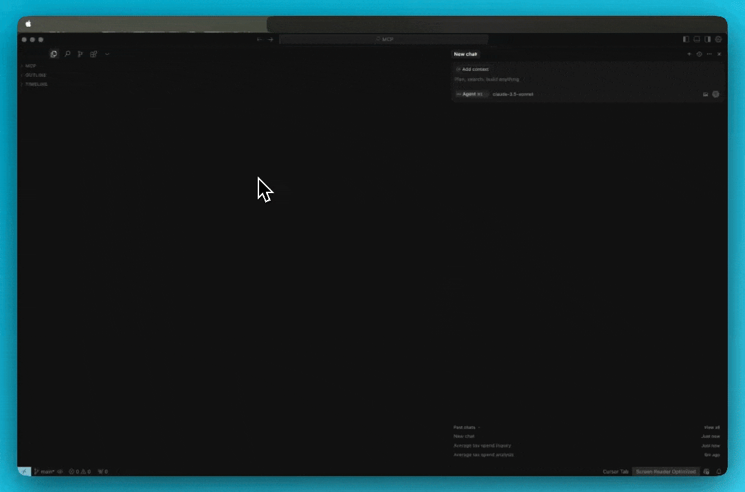Switch Agent mode selector

pyautogui.click(x=471, y=94)
